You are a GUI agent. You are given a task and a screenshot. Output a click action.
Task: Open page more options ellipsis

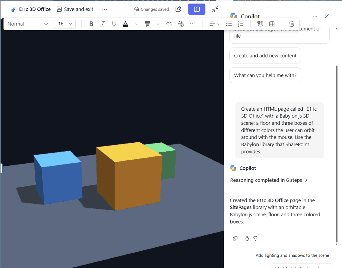[x=104, y=9]
